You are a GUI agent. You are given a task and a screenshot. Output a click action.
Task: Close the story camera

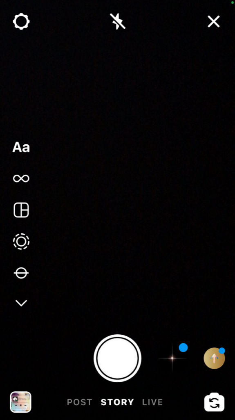(x=214, y=21)
